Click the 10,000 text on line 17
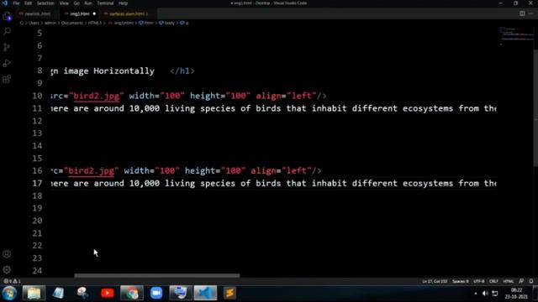The width and height of the screenshot is (538, 302). click(145, 183)
